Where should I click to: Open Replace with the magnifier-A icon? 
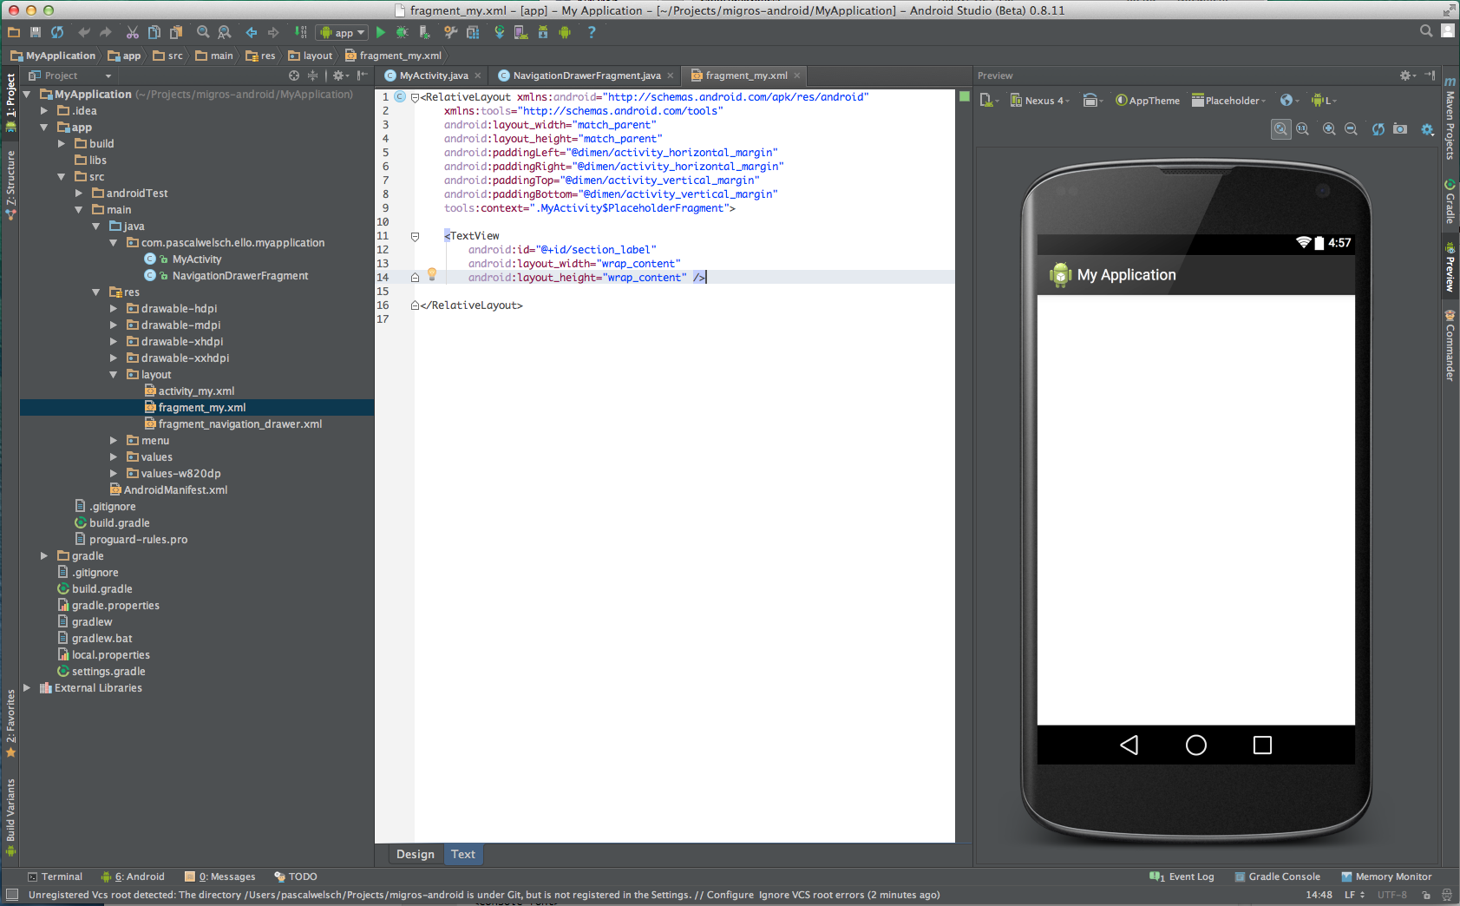click(225, 32)
